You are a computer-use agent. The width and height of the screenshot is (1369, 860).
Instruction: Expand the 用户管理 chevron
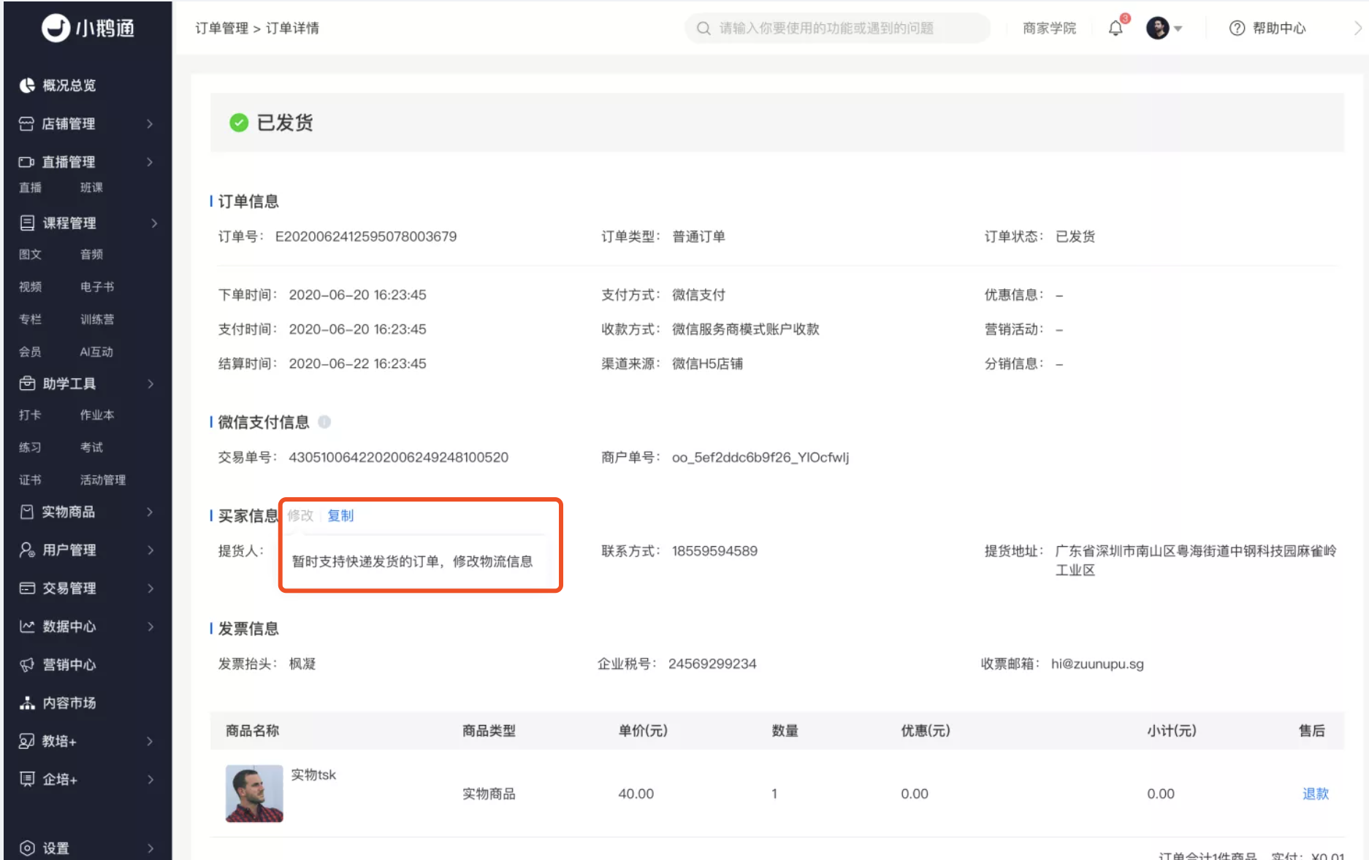click(150, 550)
